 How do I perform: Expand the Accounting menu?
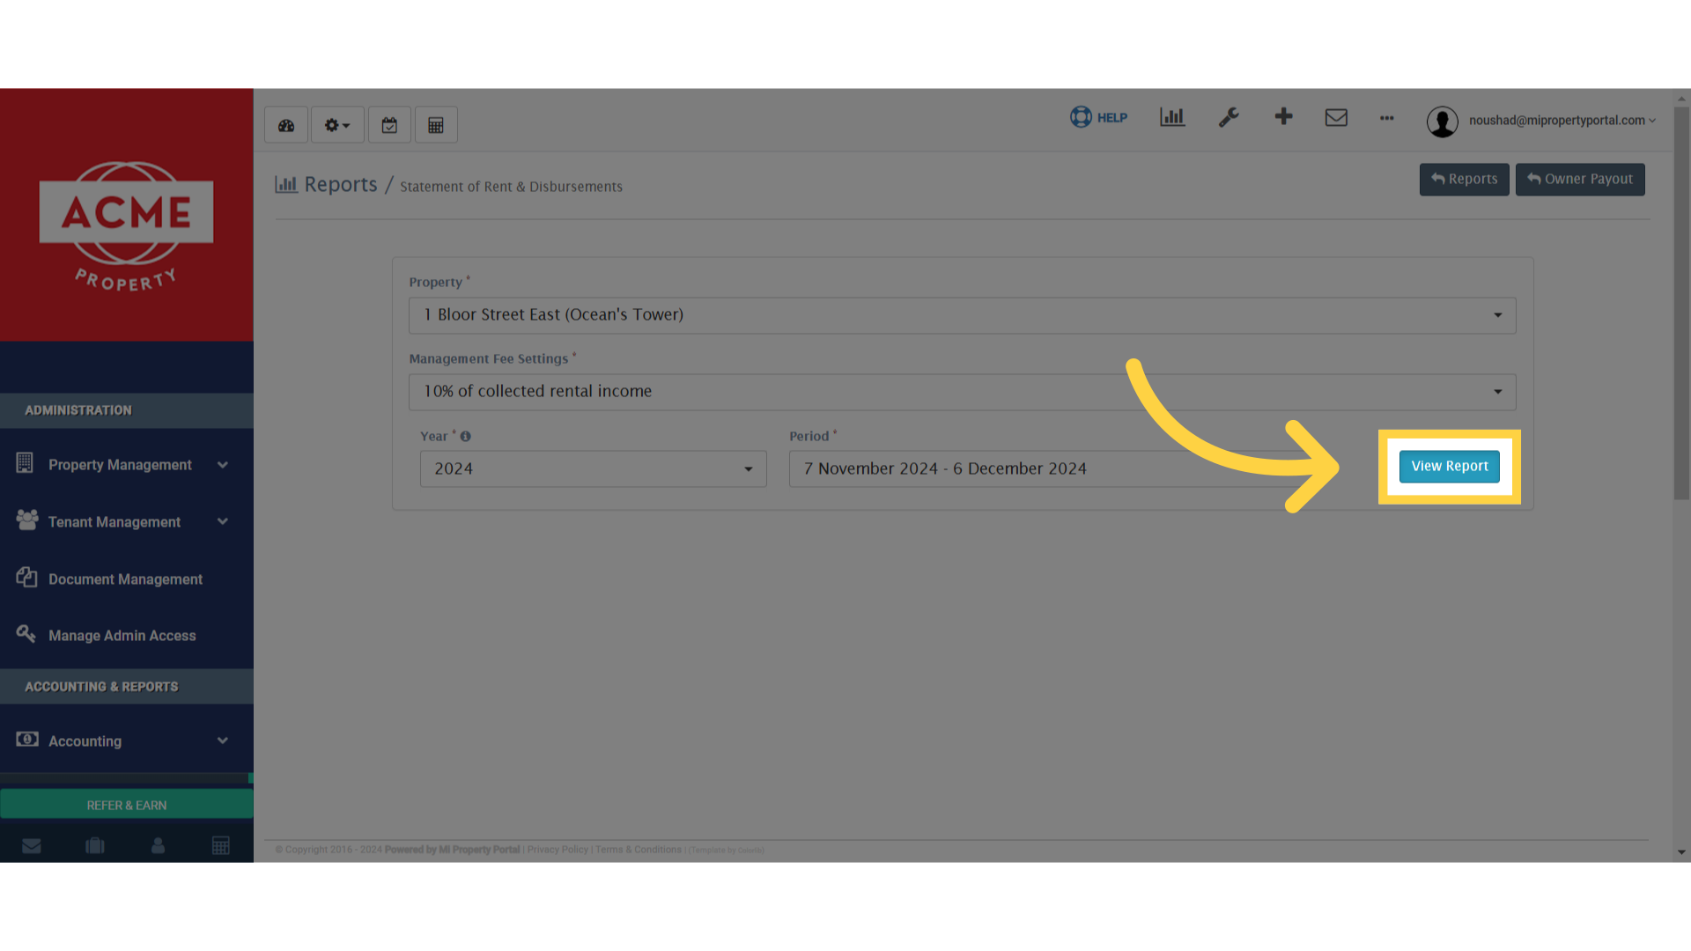pos(127,741)
